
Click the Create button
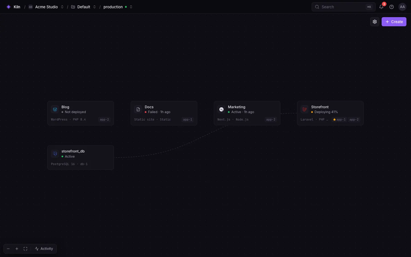point(394,22)
